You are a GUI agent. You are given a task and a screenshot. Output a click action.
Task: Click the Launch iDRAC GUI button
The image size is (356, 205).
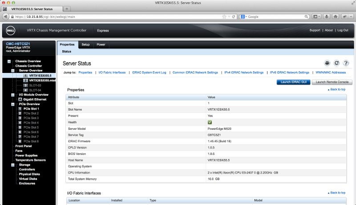(293, 82)
